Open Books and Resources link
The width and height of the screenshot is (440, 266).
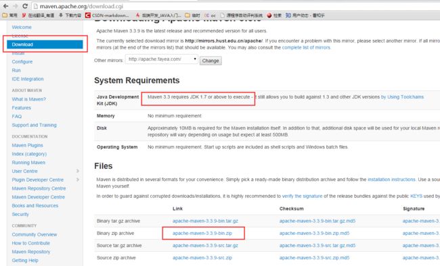[x=35, y=205]
